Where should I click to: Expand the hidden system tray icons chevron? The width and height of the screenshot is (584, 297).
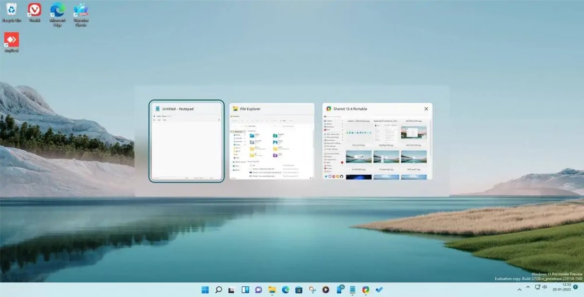(x=528, y=287)
